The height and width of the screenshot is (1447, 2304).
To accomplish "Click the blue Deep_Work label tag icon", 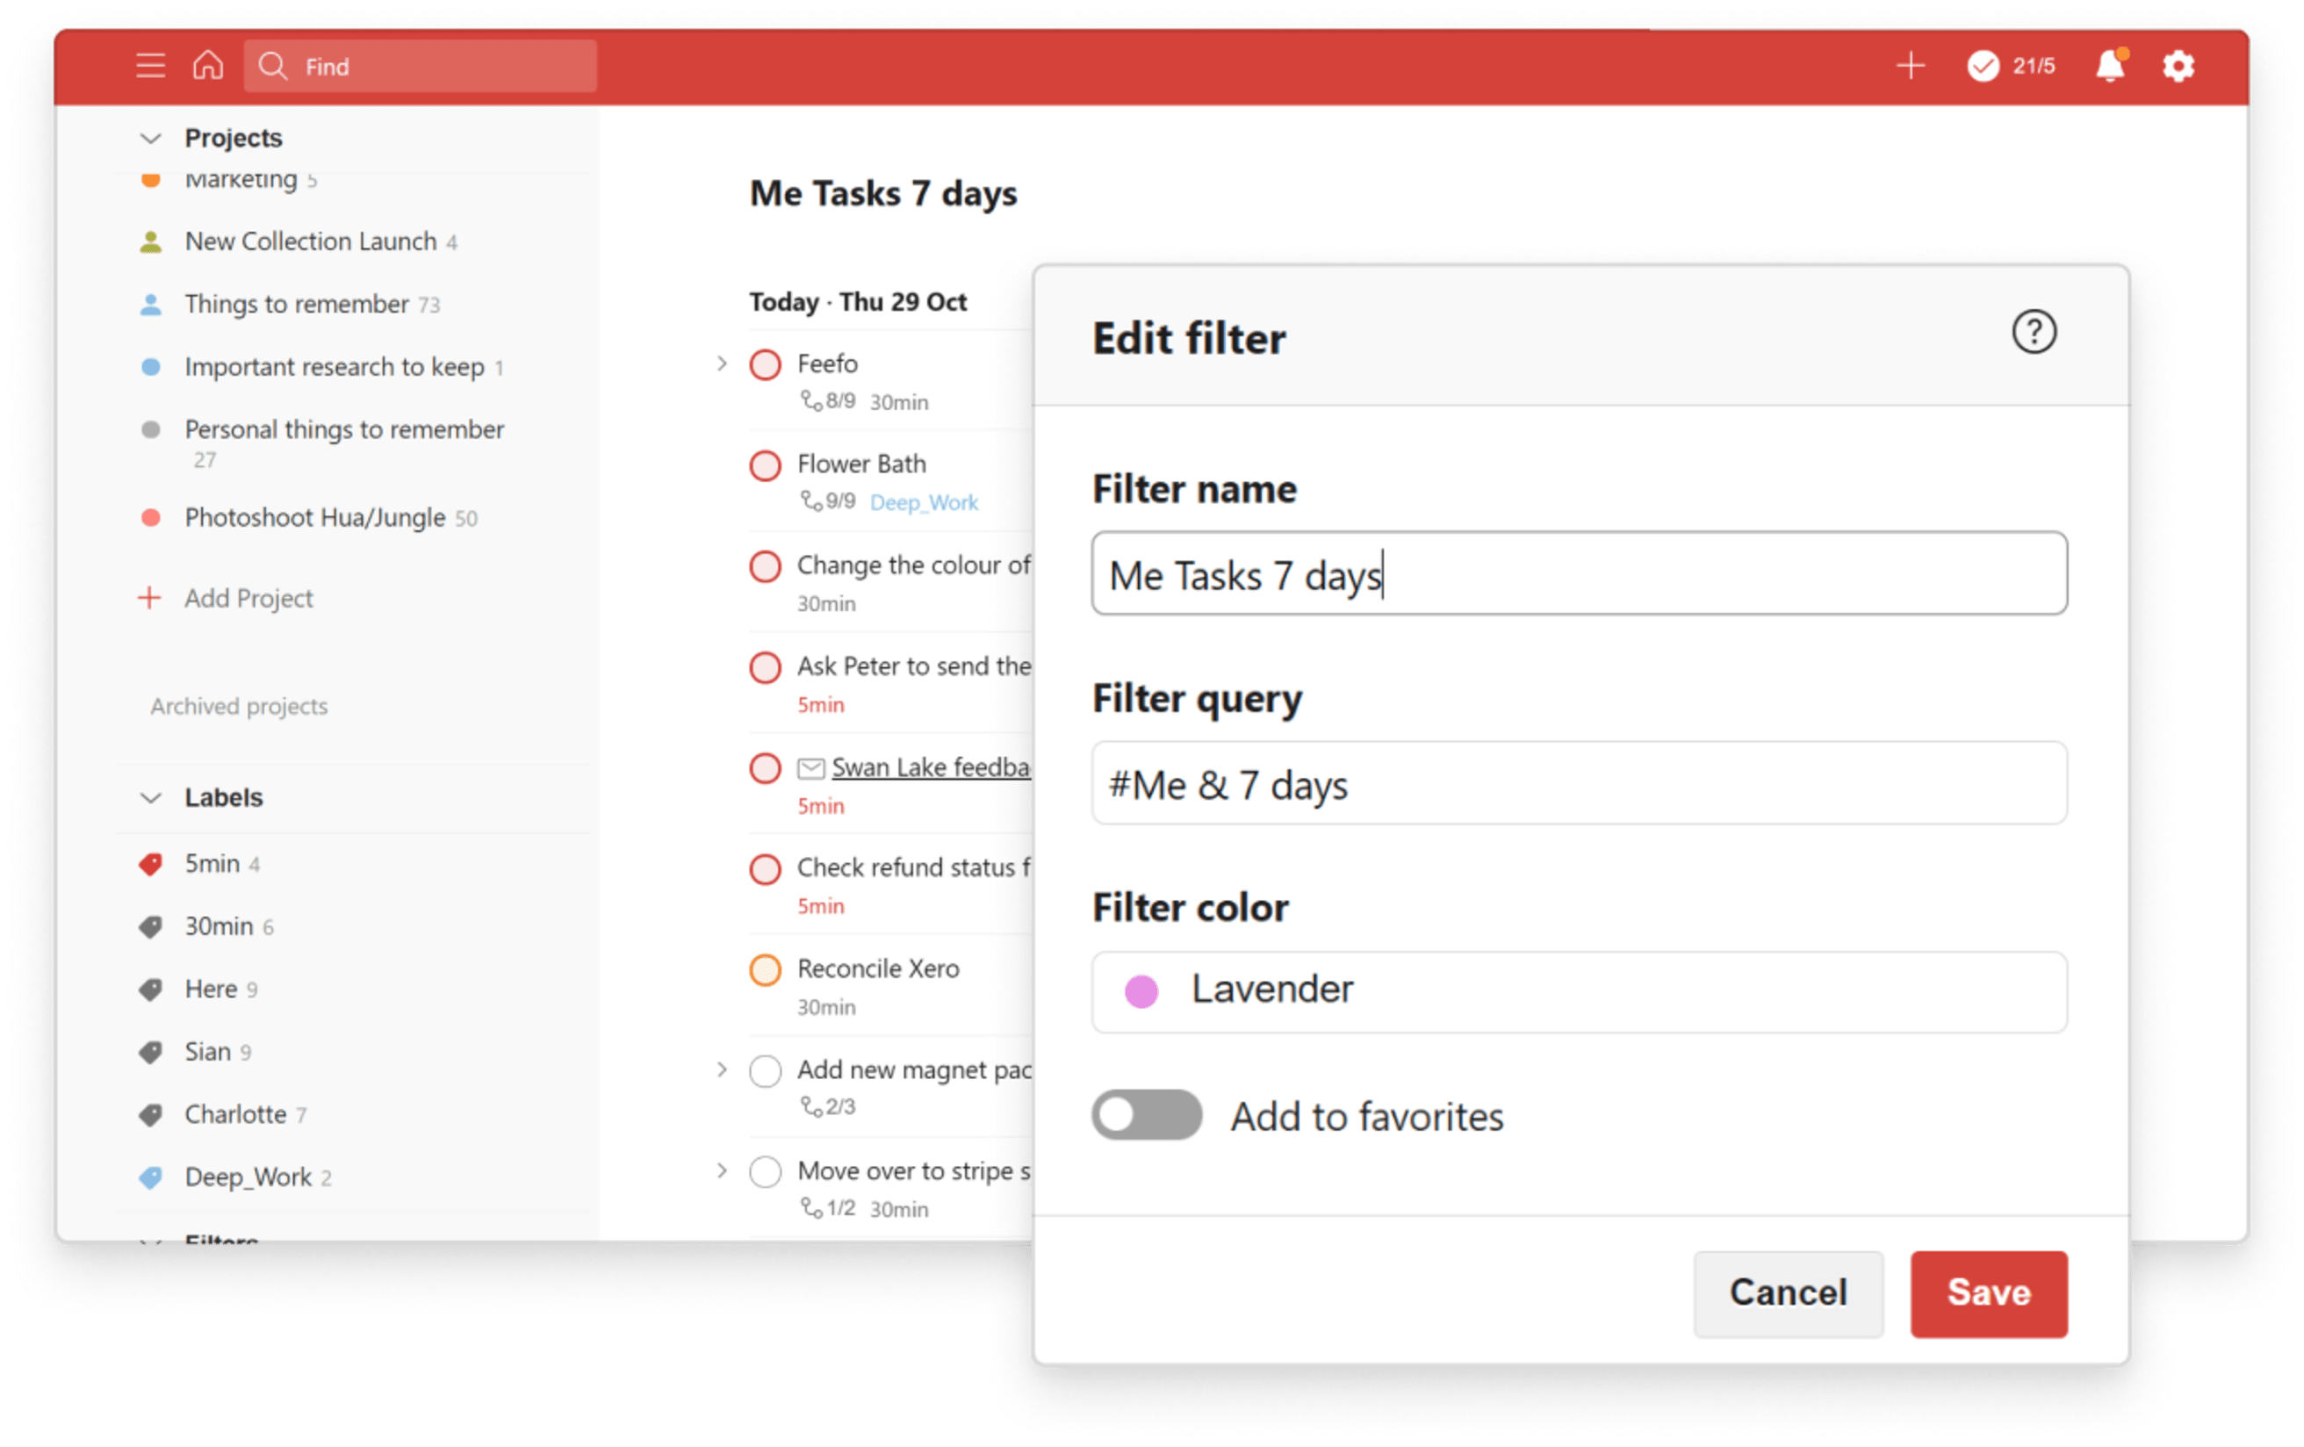I will [x=150, y=1177].
